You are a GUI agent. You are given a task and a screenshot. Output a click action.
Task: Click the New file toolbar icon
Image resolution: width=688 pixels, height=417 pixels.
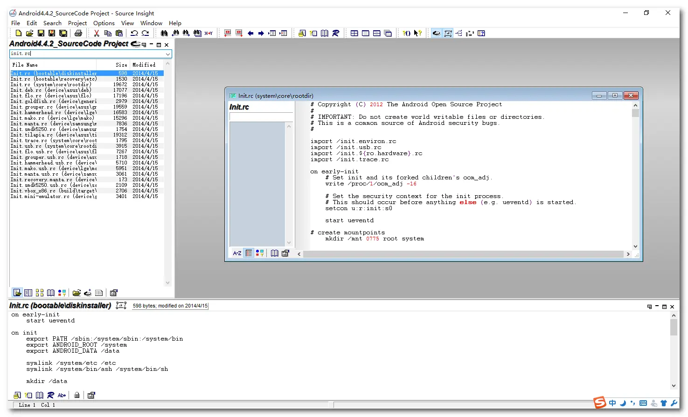[18, 33]
